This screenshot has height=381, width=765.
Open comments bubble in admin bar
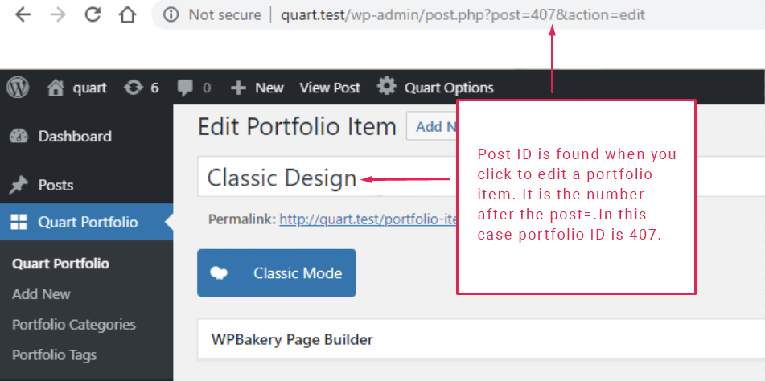pyautogui.click(x=194, y=88)
